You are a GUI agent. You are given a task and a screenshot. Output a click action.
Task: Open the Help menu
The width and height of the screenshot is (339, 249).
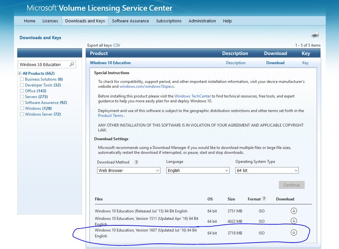(x=227, y=21)
